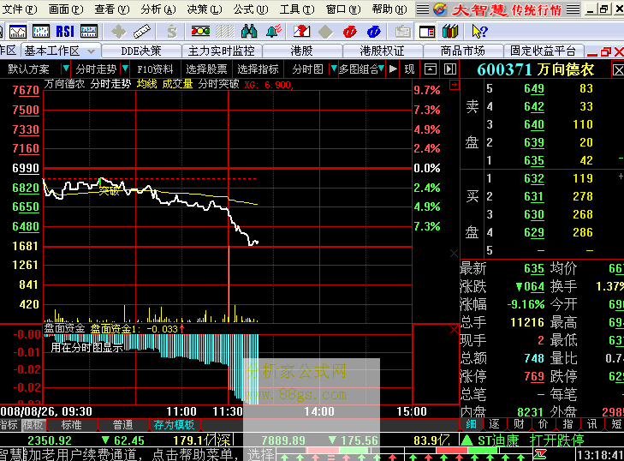Select the 模板 tab at bottom left
624x461 pixels.
33,425
